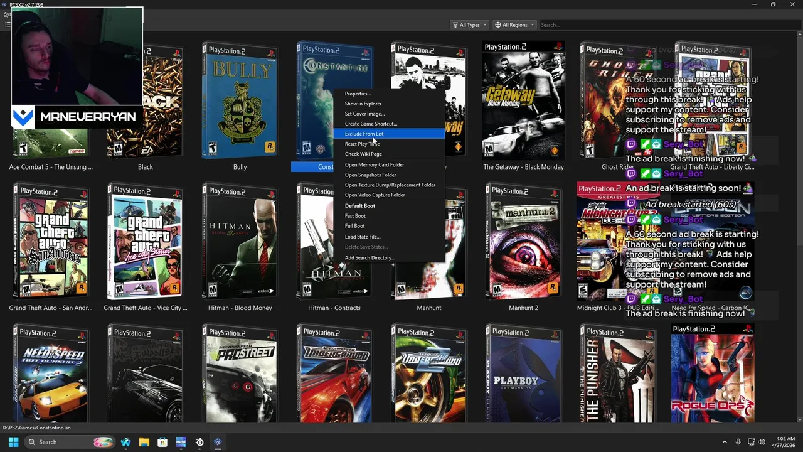
Task: Select The Punisher cover
Action: (618, 374)
